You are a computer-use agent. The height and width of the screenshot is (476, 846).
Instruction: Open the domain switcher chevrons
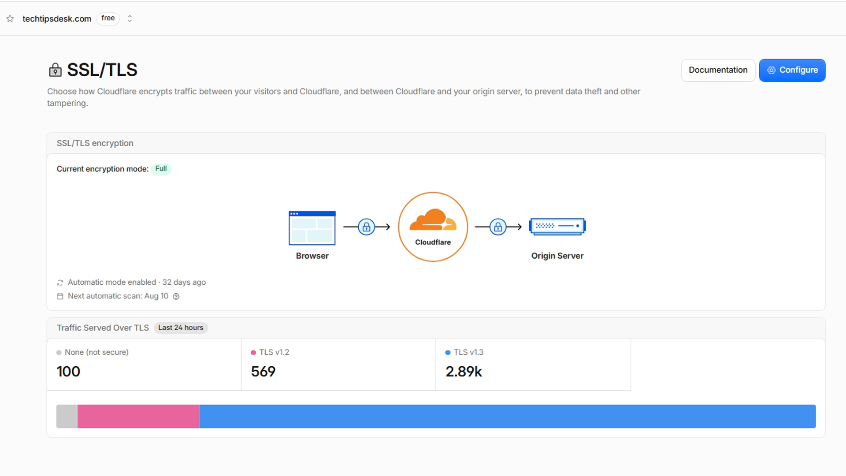click(130, 19)
